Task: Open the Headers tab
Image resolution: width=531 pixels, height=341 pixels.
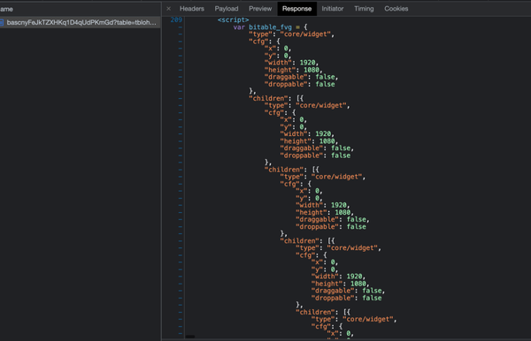Action: click(x=192, y=9)
